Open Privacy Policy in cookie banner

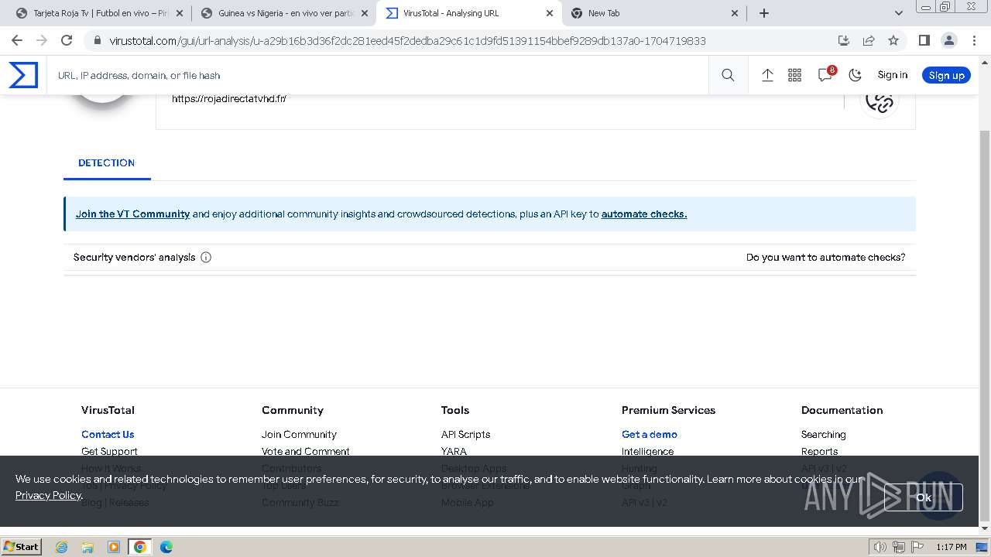coord(48,495)
